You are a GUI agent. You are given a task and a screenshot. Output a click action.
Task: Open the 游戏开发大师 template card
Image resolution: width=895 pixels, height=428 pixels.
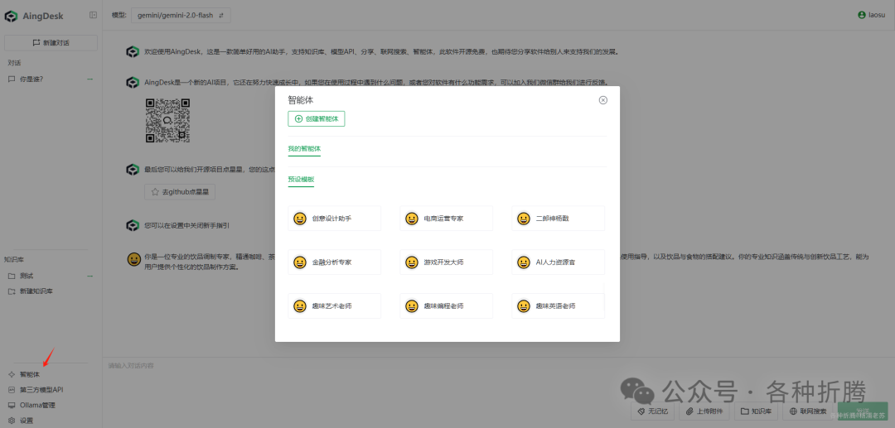click(446, 262)
